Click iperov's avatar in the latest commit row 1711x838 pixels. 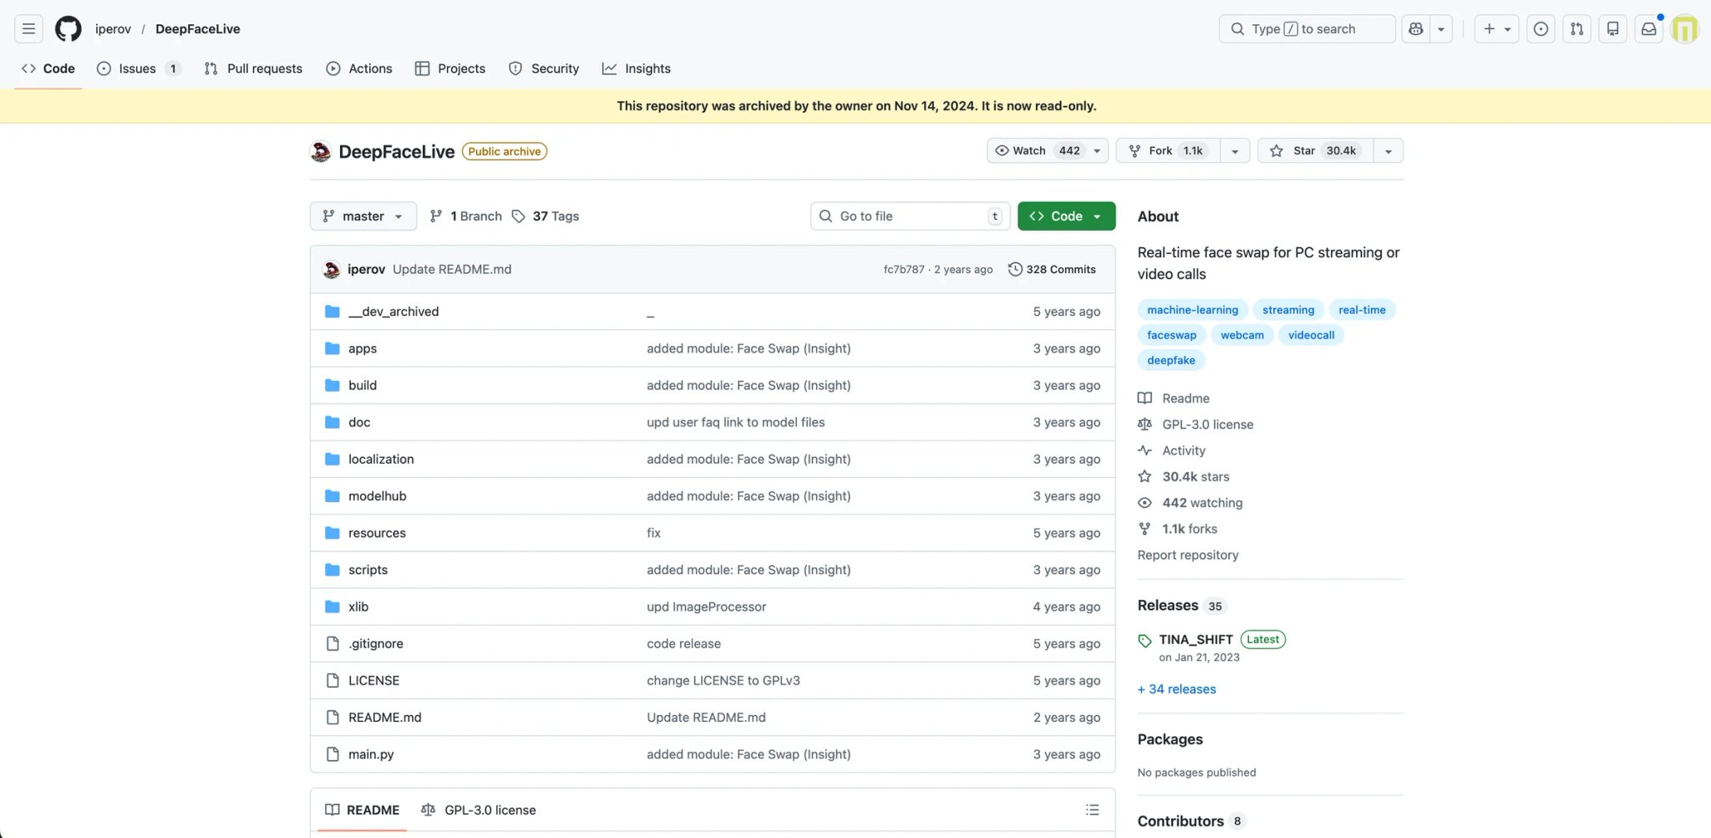coord(332,269)
